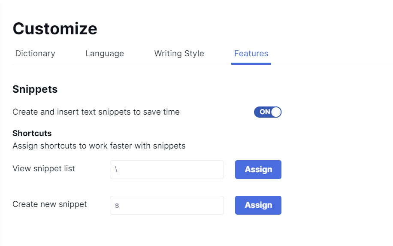Focus the Create new snippet shortcut field

pos(167,205)
